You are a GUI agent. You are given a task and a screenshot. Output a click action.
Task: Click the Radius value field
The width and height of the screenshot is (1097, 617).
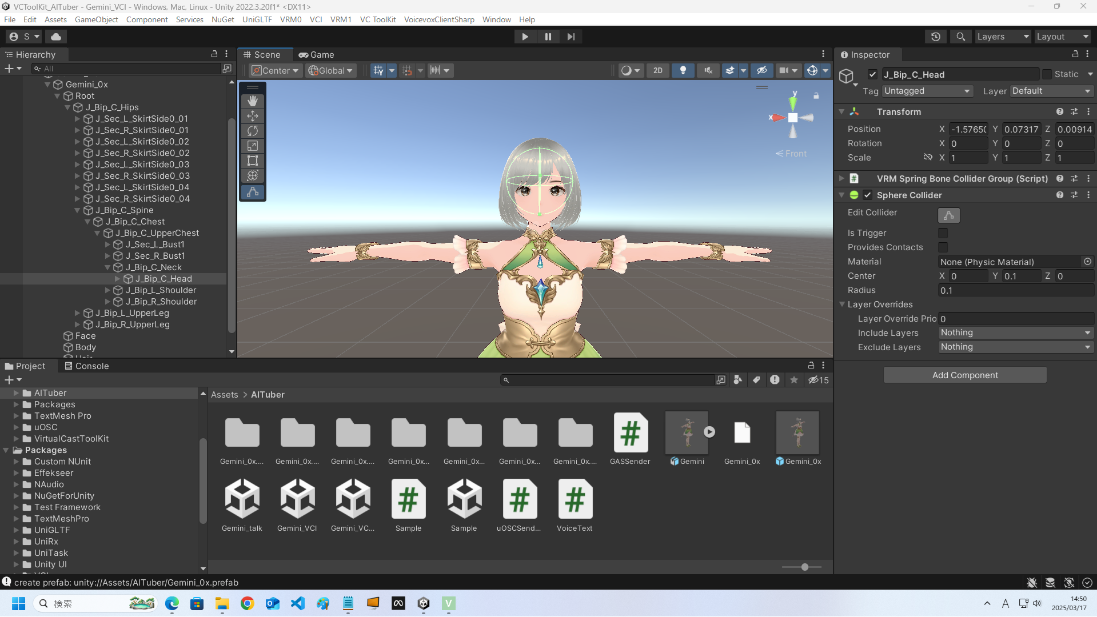[x=1016, y=290]
